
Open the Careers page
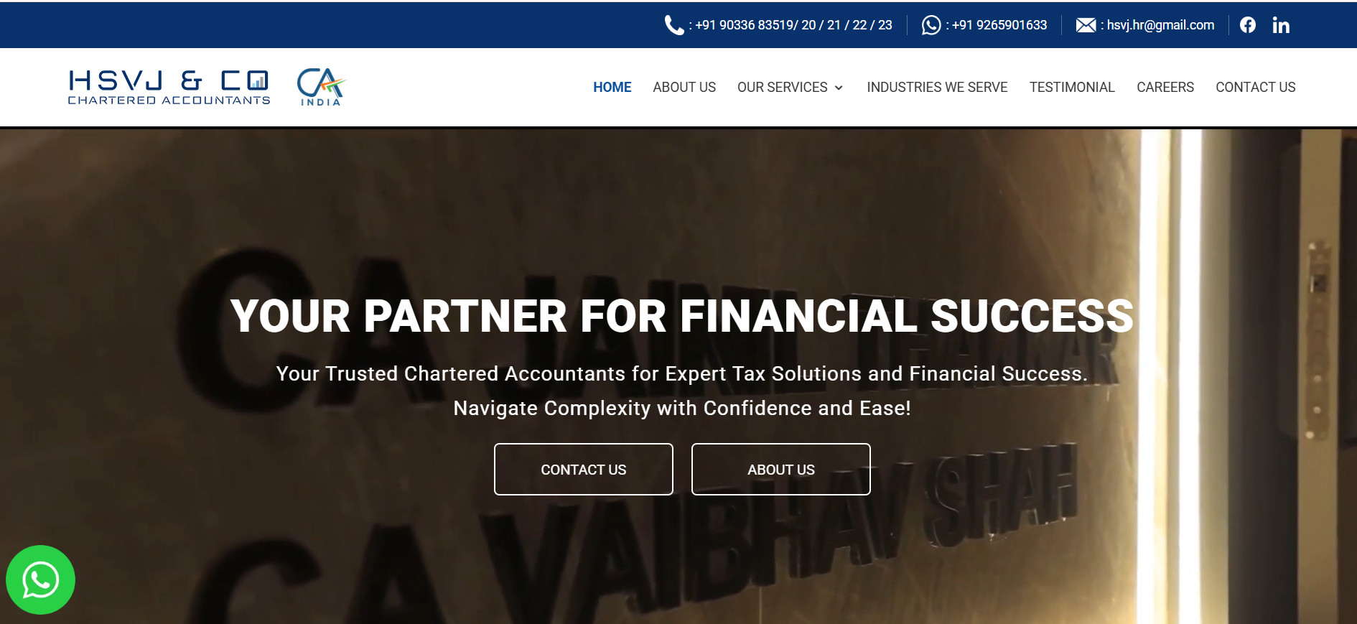point(1165,87)
